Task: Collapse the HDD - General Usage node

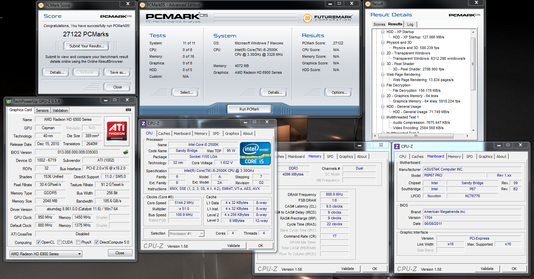Action: pos(383,106)
